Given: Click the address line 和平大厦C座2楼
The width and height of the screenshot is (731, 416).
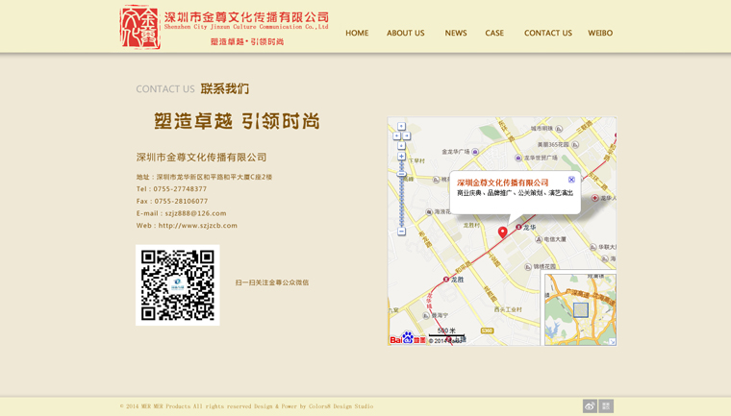Looking at the screenshot, I should point(204,177).
